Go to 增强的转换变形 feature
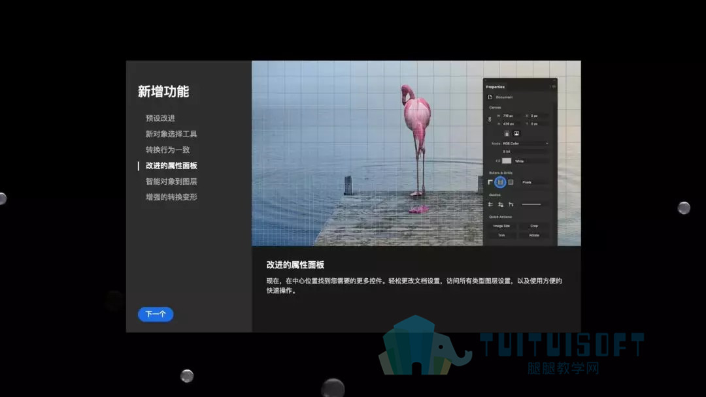 click(171, 197)
